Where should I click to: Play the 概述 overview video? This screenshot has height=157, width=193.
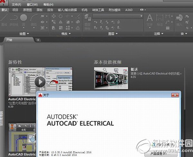coord(111,78)
